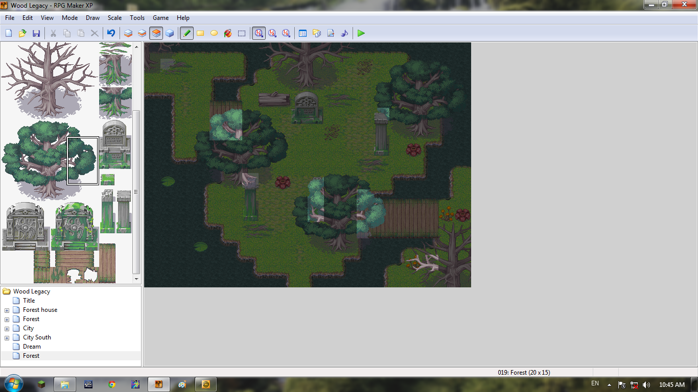Enable the Event layer mode
Viewport: 698px width, 392px height.
170,33
